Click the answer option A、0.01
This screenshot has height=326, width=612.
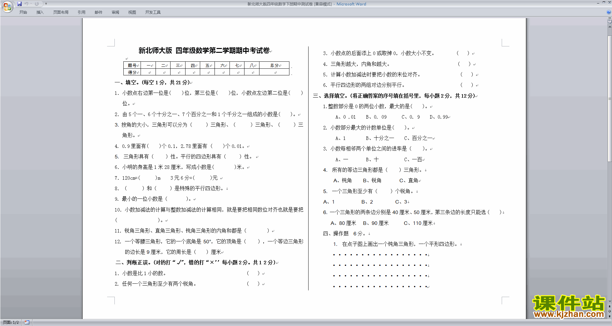coord(346,117)
